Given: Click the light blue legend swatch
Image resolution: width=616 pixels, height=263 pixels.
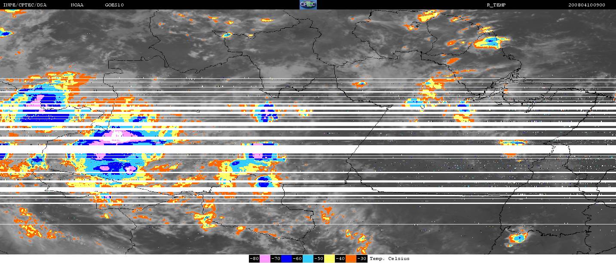Looking at the screenshot, I should pyautogui.click(x=308, y=259).
